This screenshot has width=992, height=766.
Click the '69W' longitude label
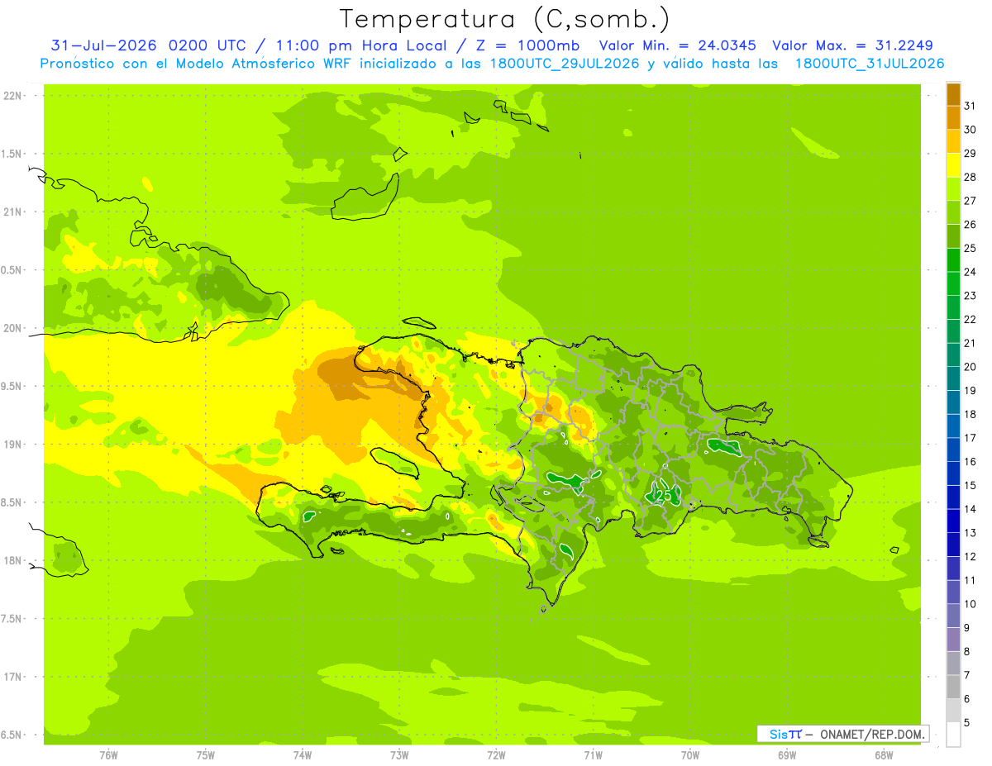tap(786, 755)
